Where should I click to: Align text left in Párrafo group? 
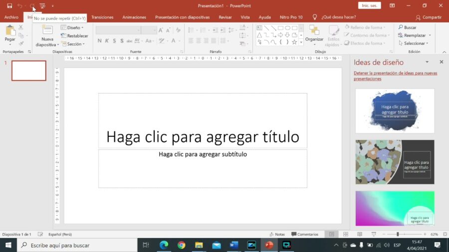pos(191,41)
